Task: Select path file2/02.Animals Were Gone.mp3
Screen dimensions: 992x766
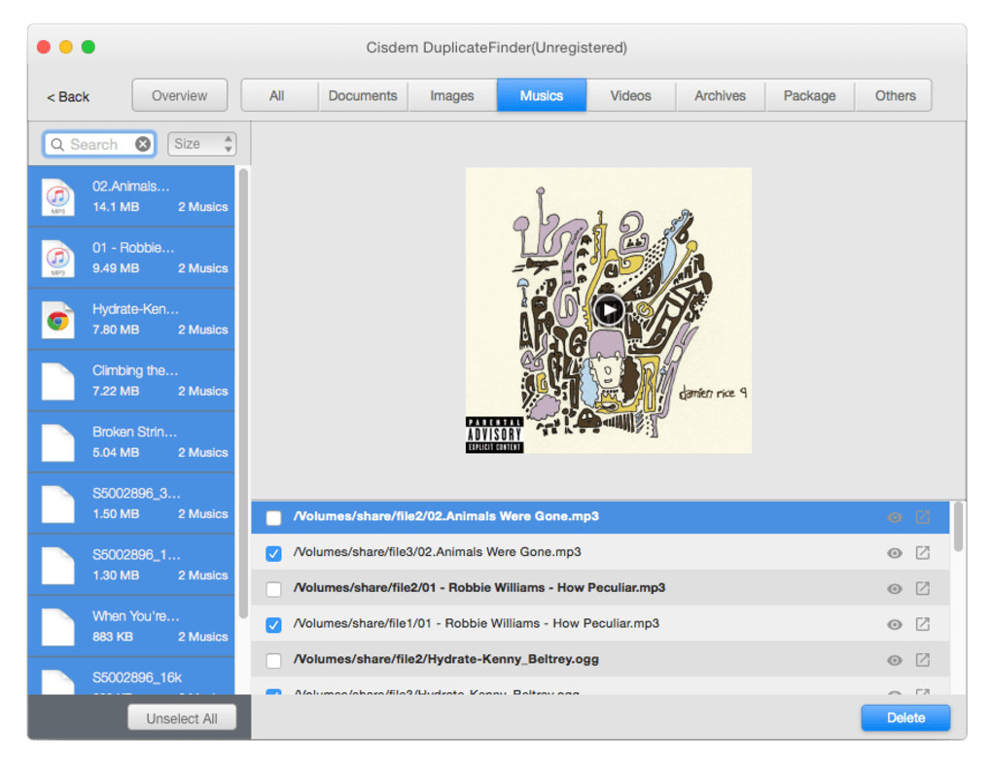Action: pyautogui.click(x=600, y=517)
